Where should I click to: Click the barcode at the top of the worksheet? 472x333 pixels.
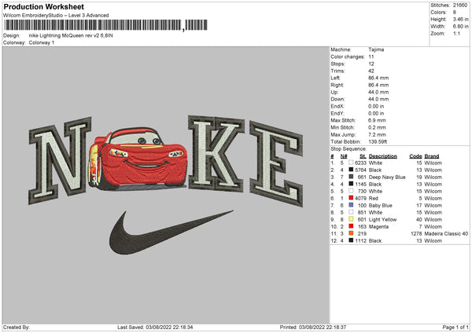pos(93,25)
